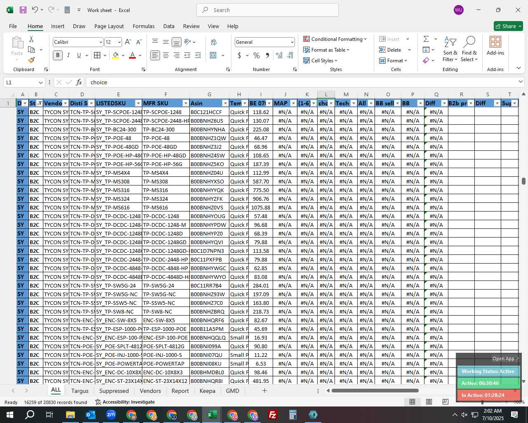Toggle Middle Align vertical alignment
Viewport: 528px width, 423px height.
tap(166, 42)
